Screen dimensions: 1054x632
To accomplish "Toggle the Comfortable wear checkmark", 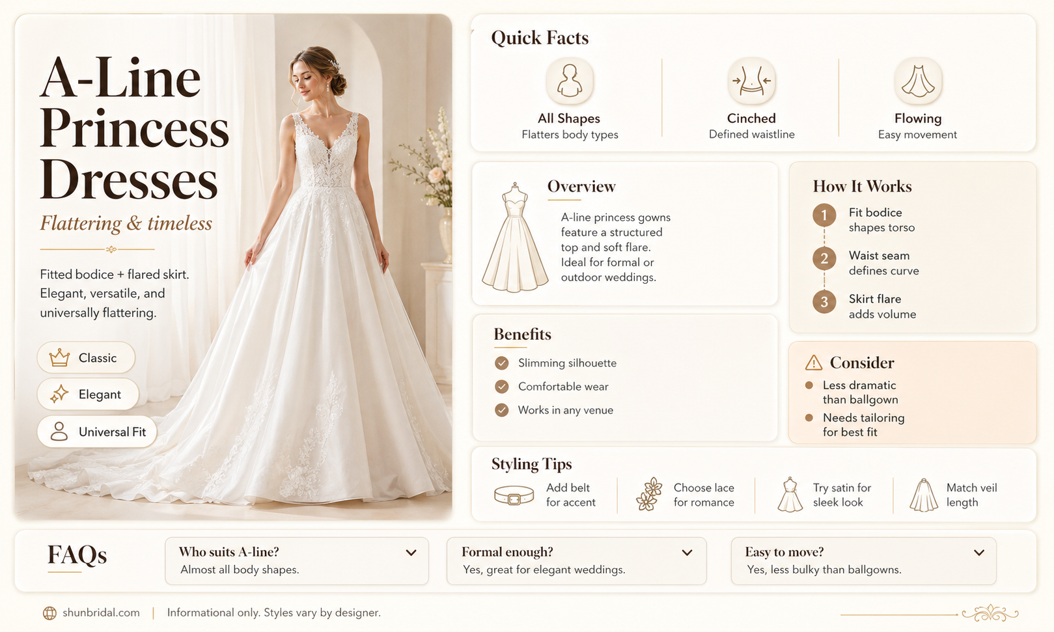I will pos(502,387).
